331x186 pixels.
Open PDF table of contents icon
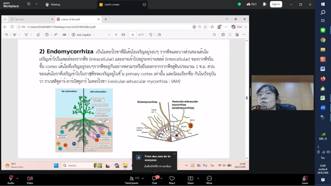(x=6, y=35)
